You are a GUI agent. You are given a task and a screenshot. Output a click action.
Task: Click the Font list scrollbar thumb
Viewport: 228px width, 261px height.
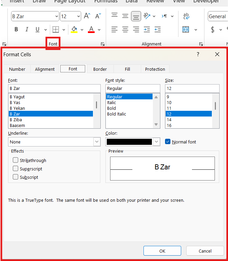(97, 105)
